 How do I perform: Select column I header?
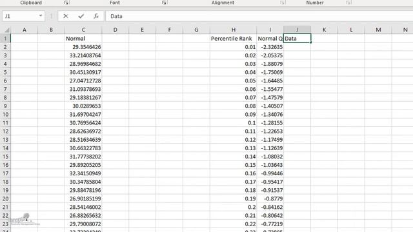pos(270,30)
